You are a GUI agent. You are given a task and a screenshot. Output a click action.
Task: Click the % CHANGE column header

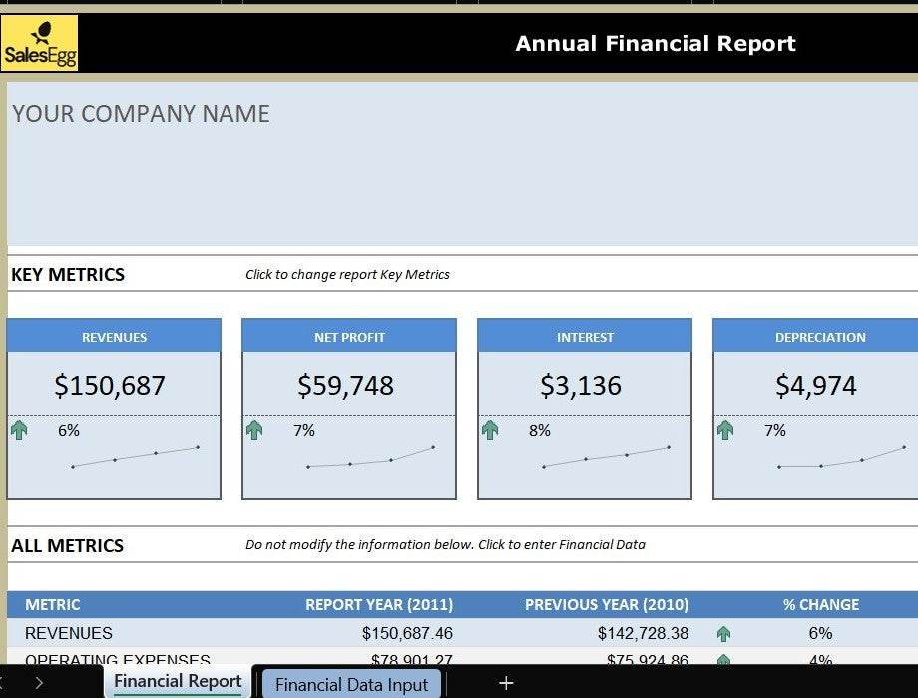tap(820, 604)
